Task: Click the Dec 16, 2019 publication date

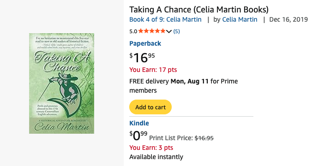Action: (288, 19)
